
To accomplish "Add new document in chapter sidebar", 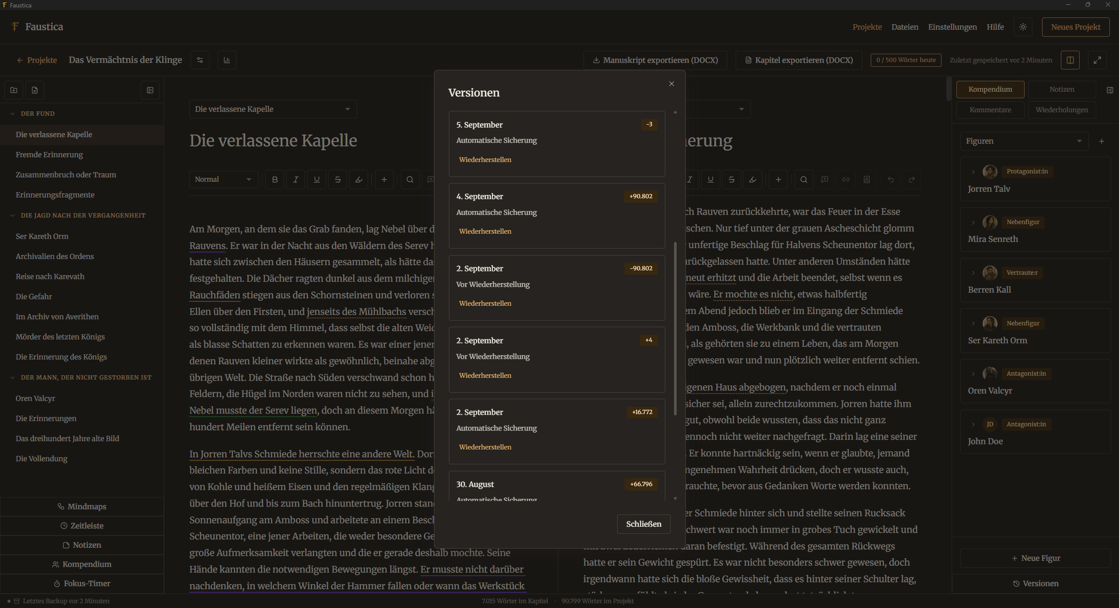I will (x=35, y=90).
